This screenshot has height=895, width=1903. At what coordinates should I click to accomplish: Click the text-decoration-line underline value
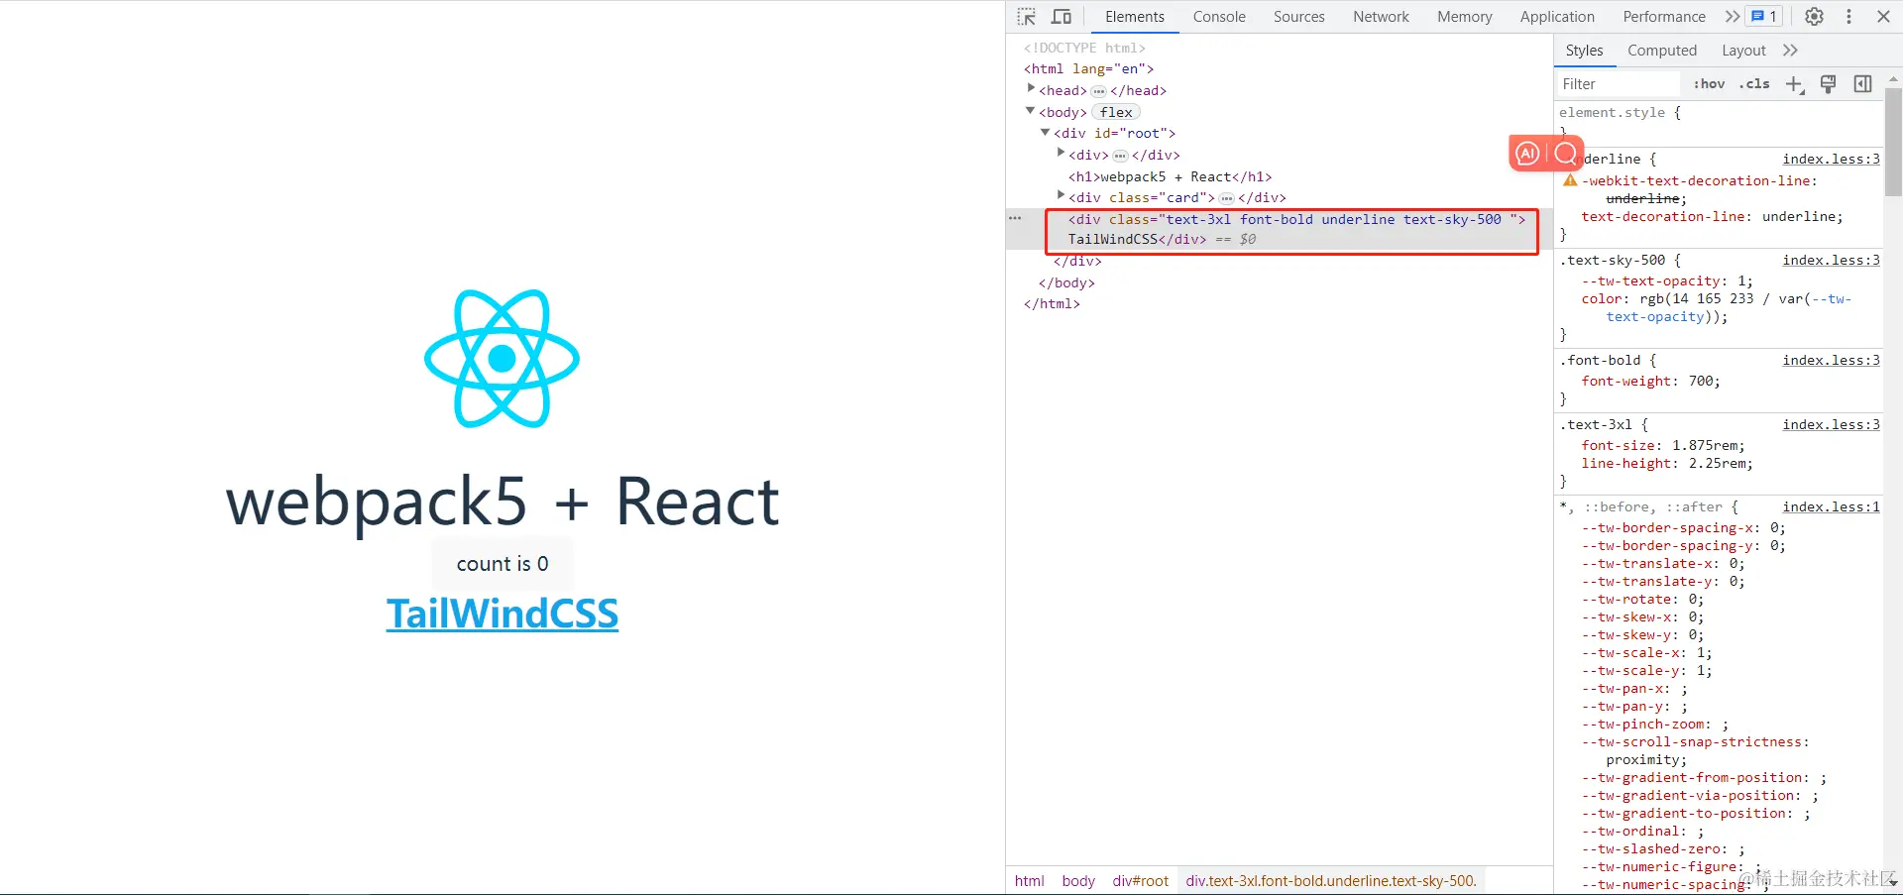tap(1798, 216)
